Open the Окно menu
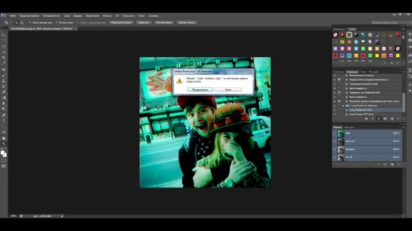 [x=142, y=15]
